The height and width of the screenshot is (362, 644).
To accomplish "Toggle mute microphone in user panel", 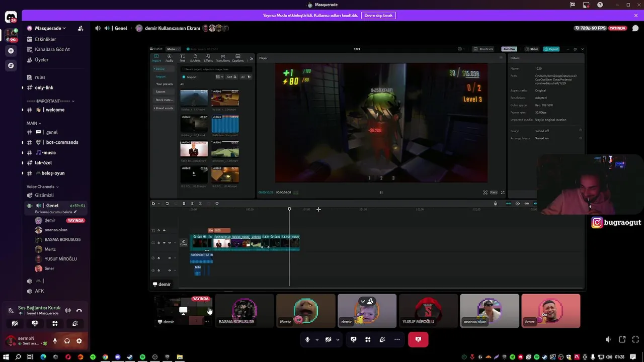I will click(55, 341).
